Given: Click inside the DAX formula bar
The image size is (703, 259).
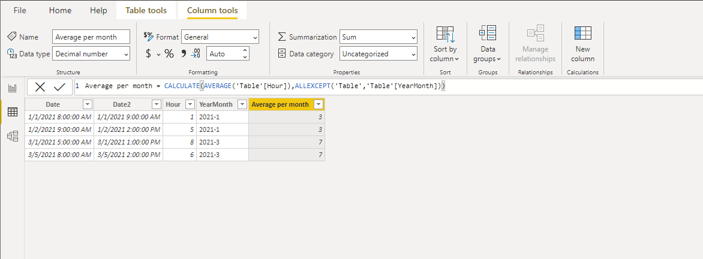Looking at the screenshot, I should 388,86.
